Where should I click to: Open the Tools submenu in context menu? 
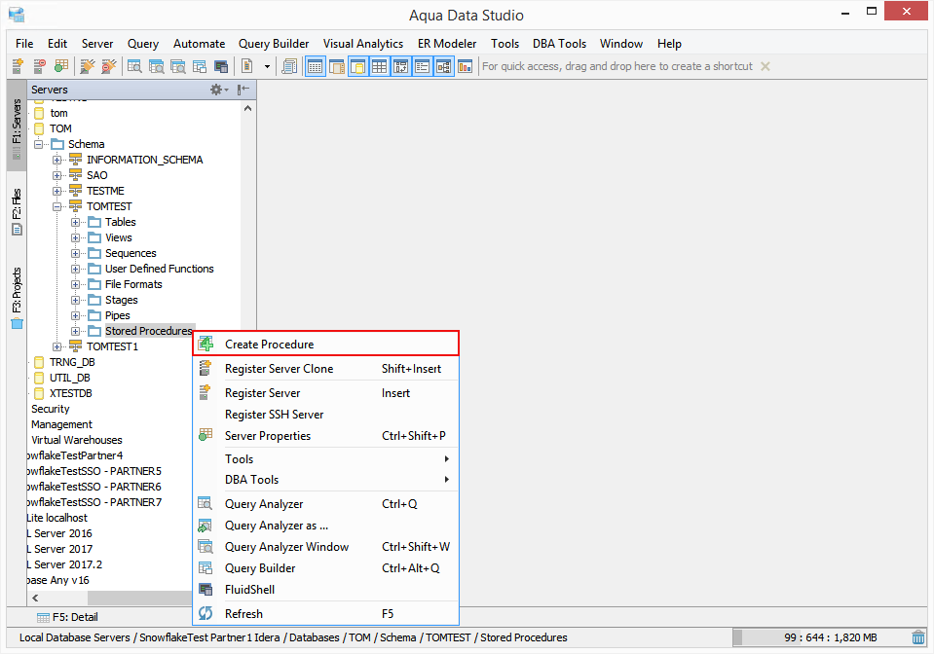click(x=326, y=458)
